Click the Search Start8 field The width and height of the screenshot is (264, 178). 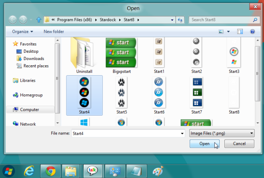coord(224,20)
